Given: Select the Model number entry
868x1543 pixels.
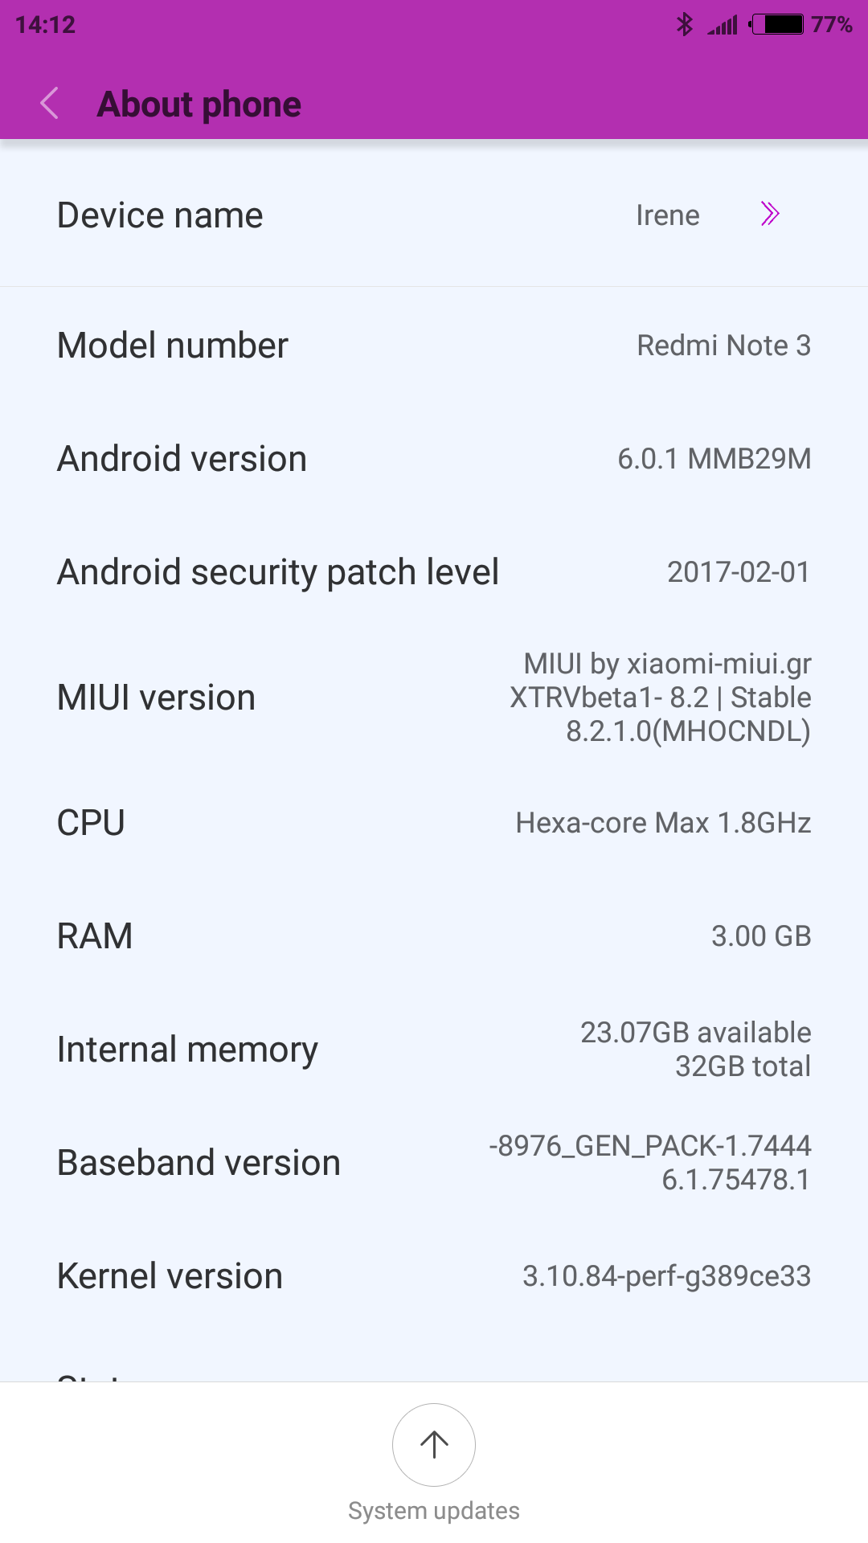Looking at the screenshot, I should [434, 346].
